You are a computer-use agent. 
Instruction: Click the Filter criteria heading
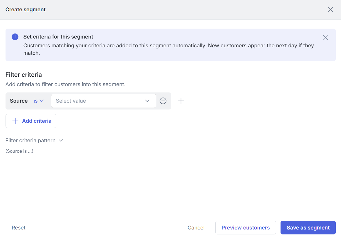click(x=24, y=75)
